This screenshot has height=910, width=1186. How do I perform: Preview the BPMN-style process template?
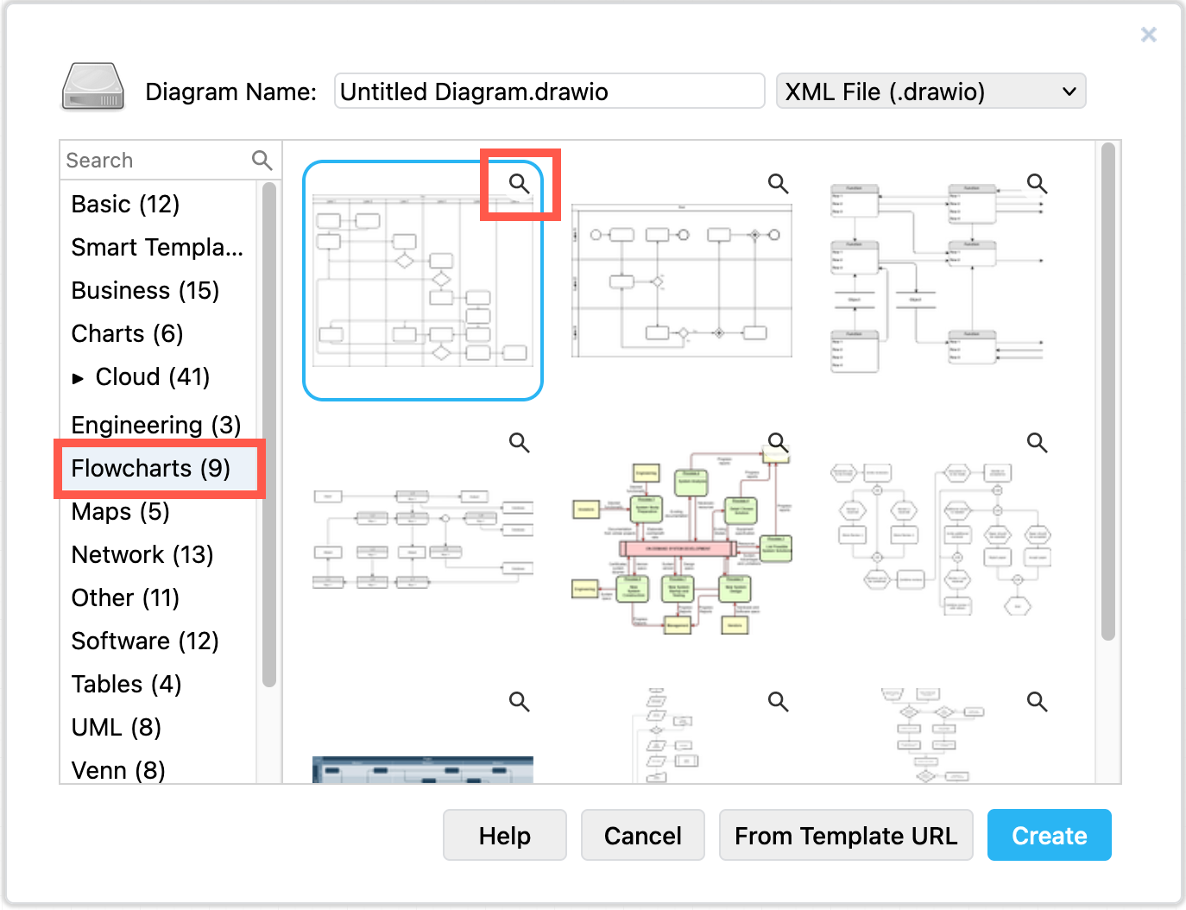[x=778, y=183]
